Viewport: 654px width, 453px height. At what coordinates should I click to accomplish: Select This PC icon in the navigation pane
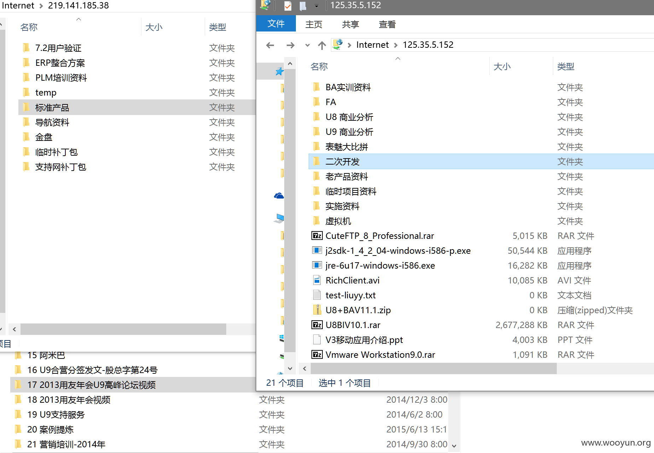279,218
